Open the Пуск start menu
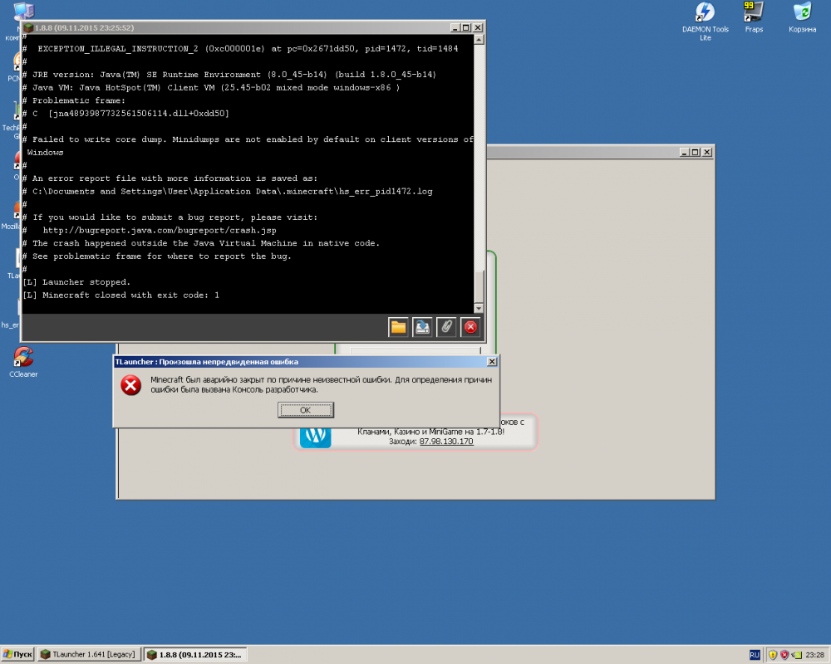The image size is (831, 664). (x=18, y=655)
